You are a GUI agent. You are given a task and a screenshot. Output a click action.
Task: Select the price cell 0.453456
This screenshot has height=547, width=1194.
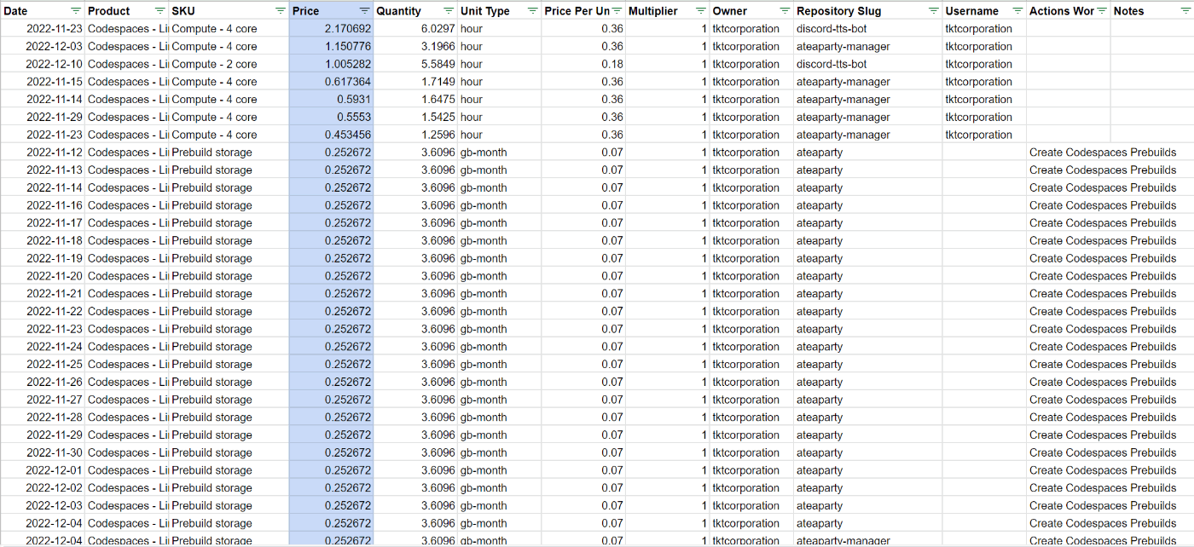pyautogui.click(x=331, y=135)
